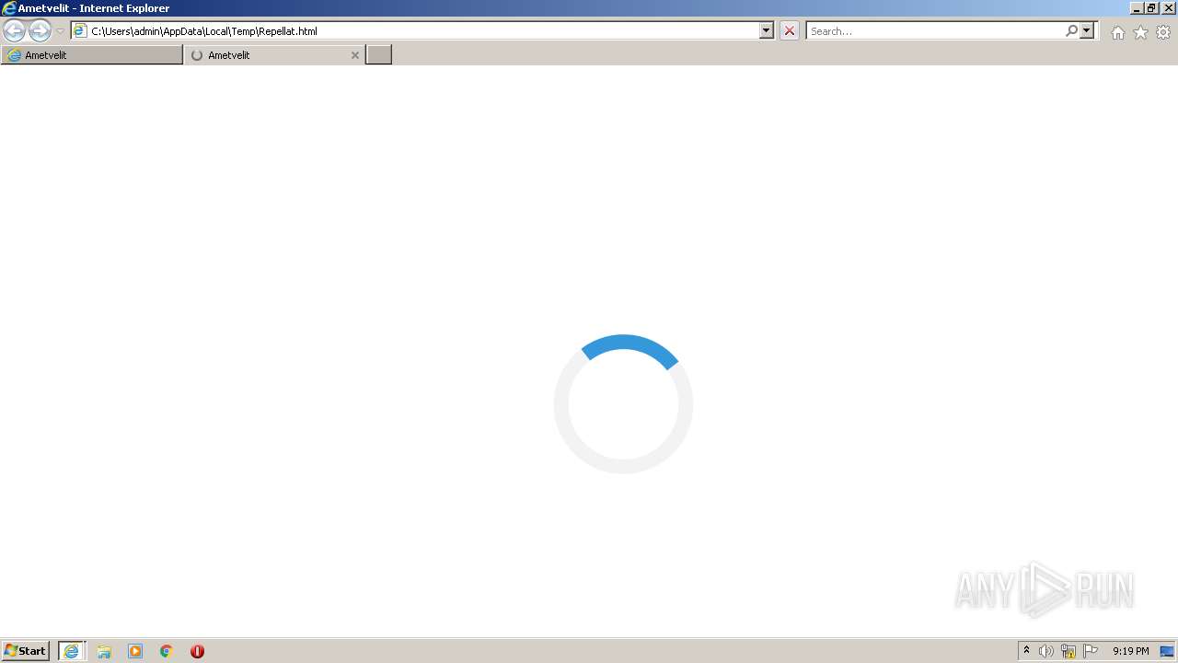Viewport: 1178px width, 663px height.
Task: Open Windows Explorer folder taskbar icon
Action: coord(104,651)
